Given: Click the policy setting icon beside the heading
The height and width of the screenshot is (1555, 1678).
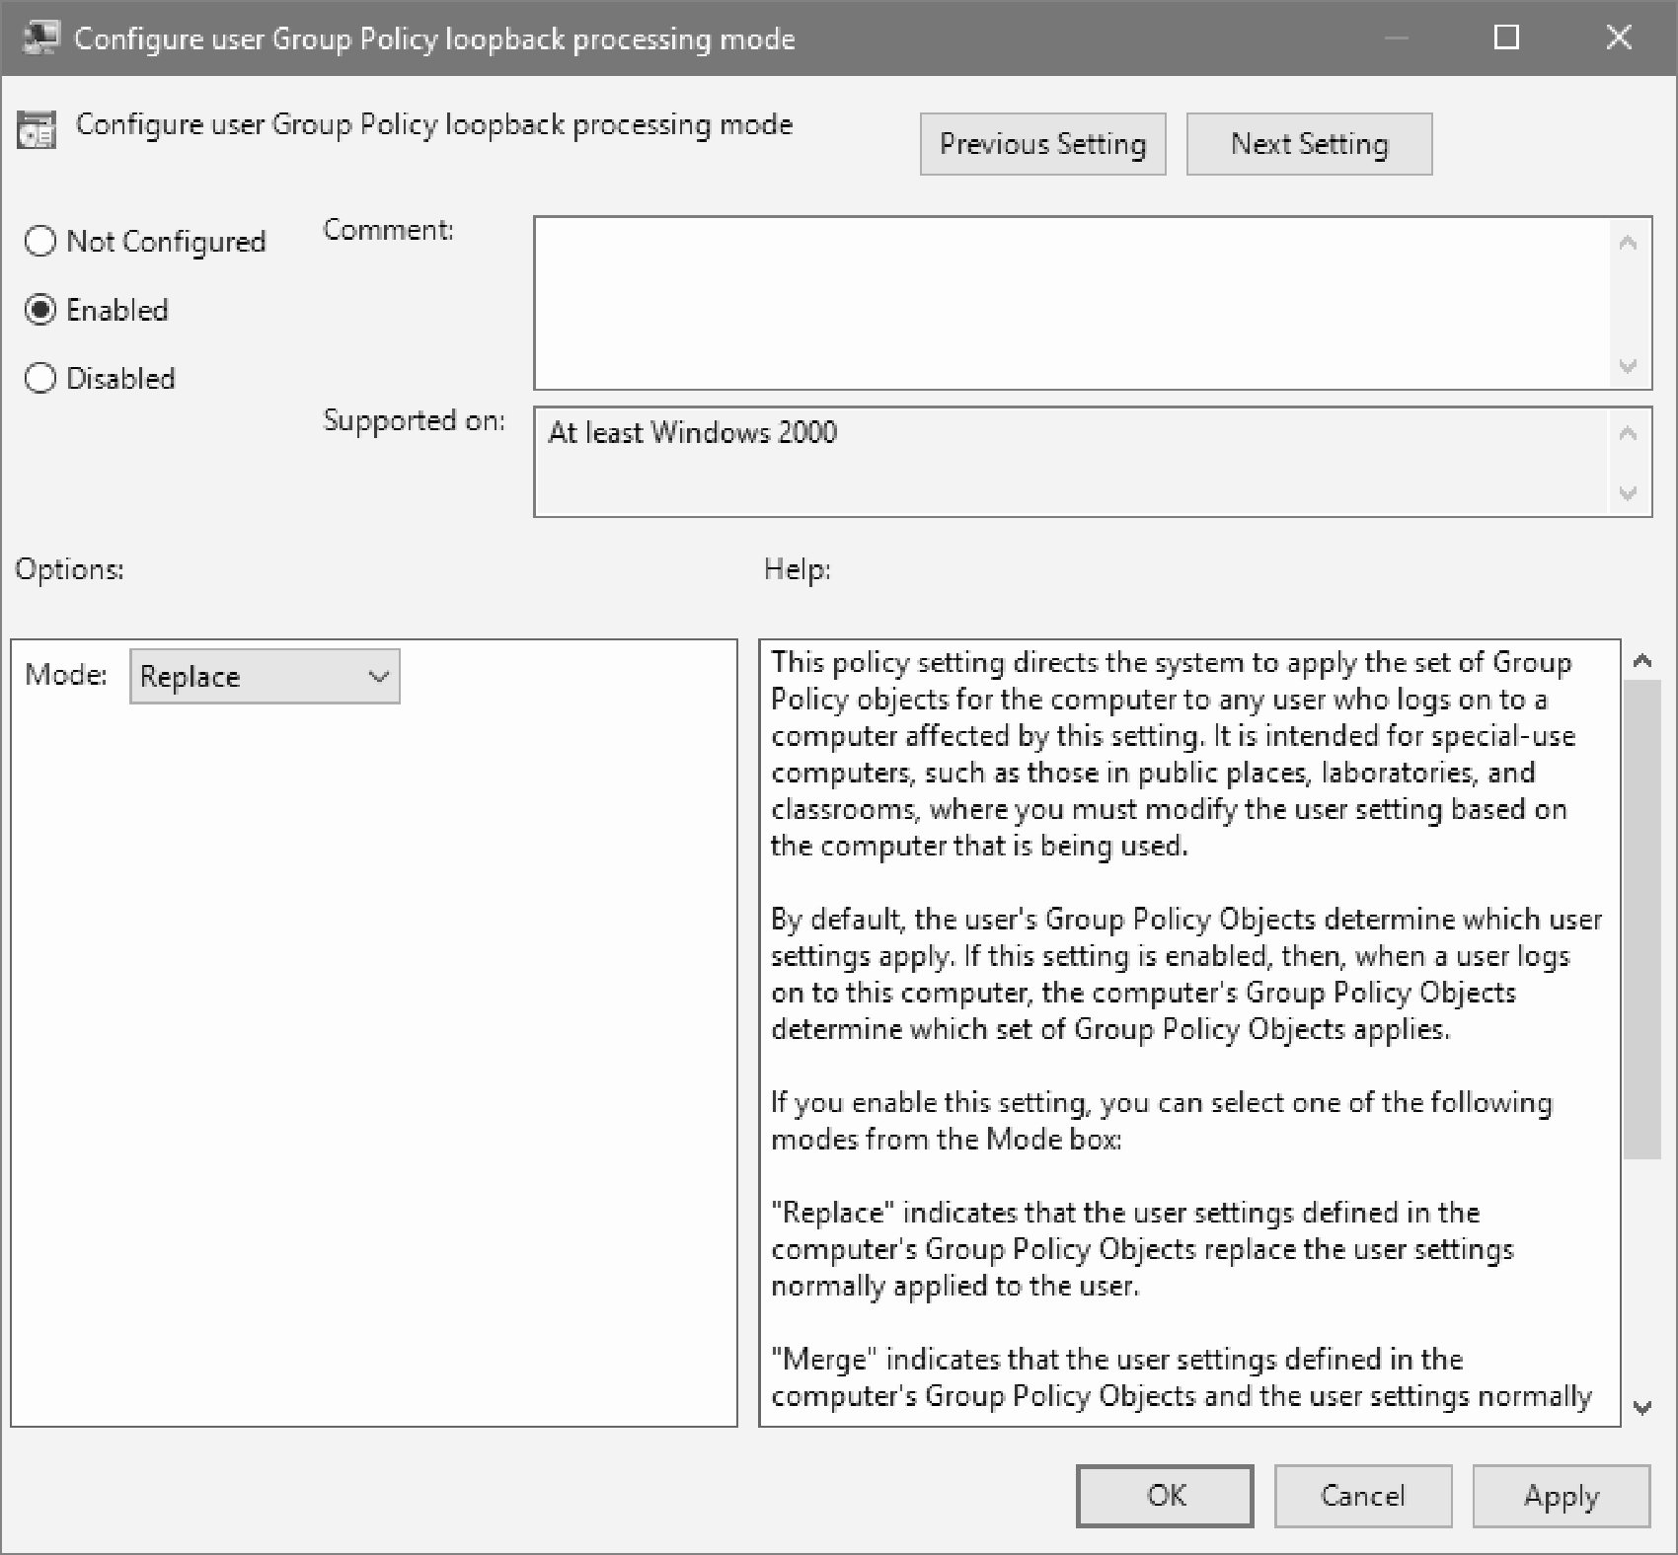Looking at the screenshot, I should click(x=37, y=130).
